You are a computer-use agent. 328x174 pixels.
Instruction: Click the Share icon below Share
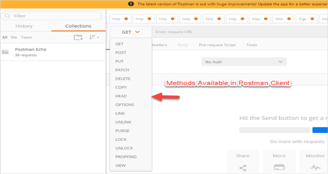[x=243, y=168]
